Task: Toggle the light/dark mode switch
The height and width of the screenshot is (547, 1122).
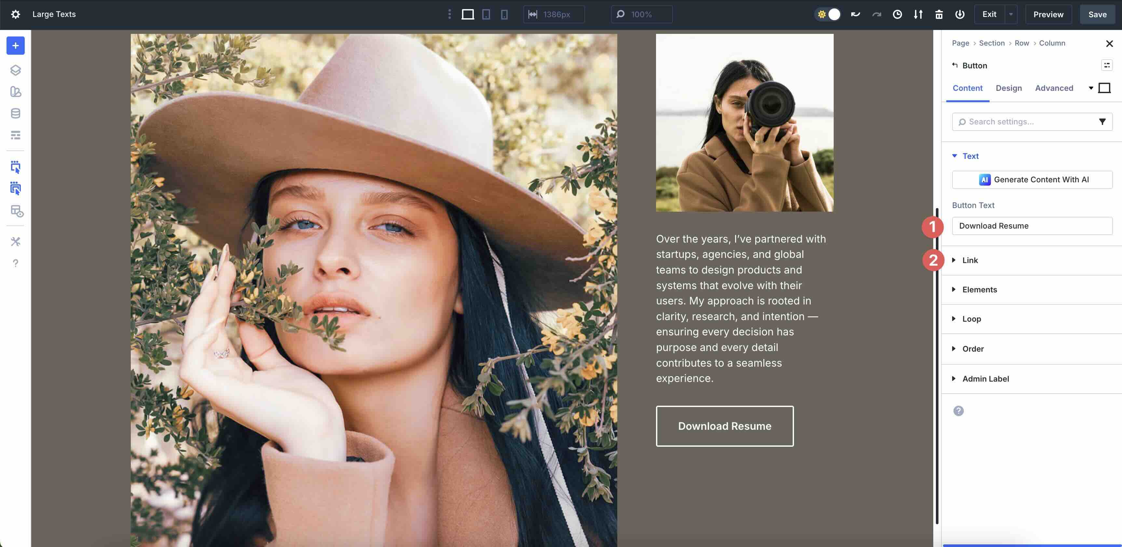Action: tap(828, 14)
